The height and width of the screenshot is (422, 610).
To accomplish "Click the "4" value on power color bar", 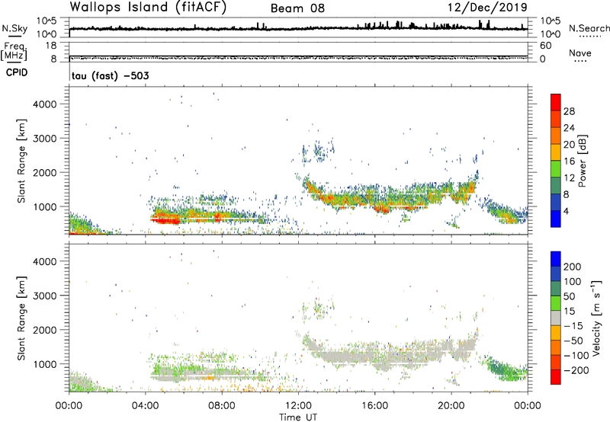I will pyautogui.click(x=566, y=211).
